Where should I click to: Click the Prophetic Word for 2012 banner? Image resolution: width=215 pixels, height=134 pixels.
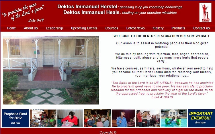tap(15, 118)
